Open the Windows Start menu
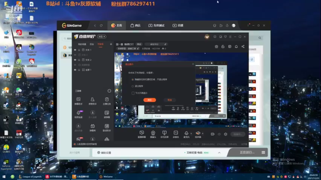Screen dimensions: 321x180 (4, 177)
